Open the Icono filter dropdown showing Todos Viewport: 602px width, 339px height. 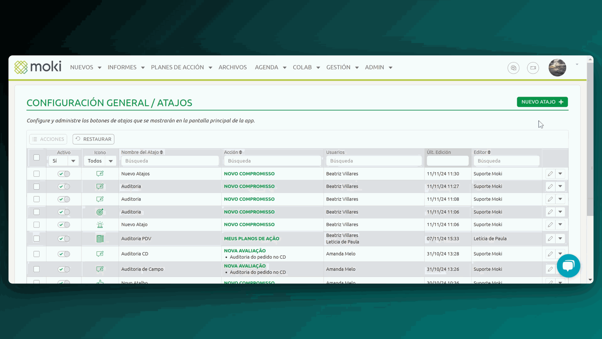coord(100,161)
